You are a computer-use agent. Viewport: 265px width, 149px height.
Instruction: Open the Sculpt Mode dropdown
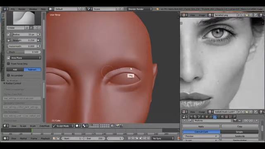[x=63, y=126]
